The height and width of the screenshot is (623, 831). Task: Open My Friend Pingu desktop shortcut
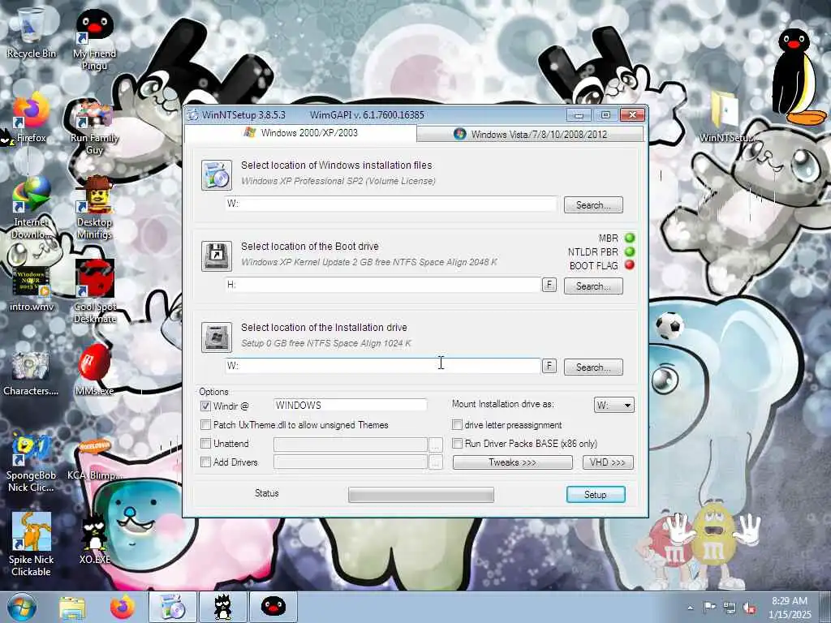(94, 40)
